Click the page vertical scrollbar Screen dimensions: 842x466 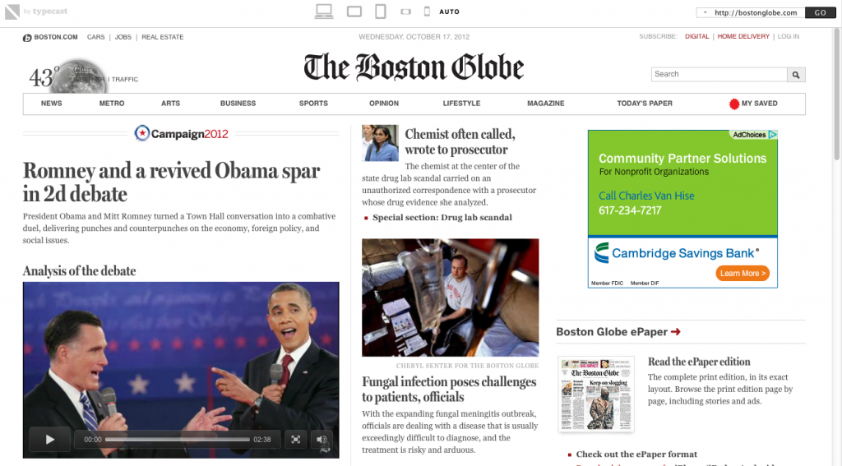click(x=836, y=94)
